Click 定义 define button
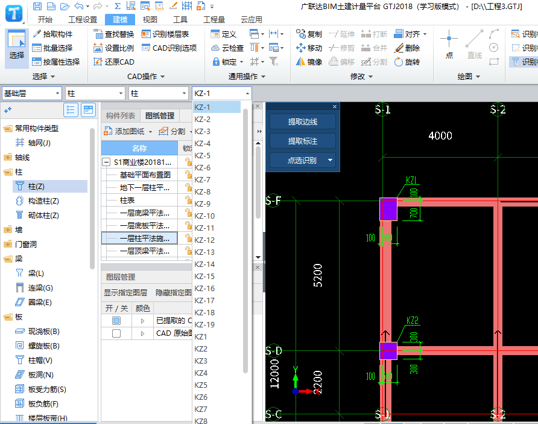 coord(224,34)
